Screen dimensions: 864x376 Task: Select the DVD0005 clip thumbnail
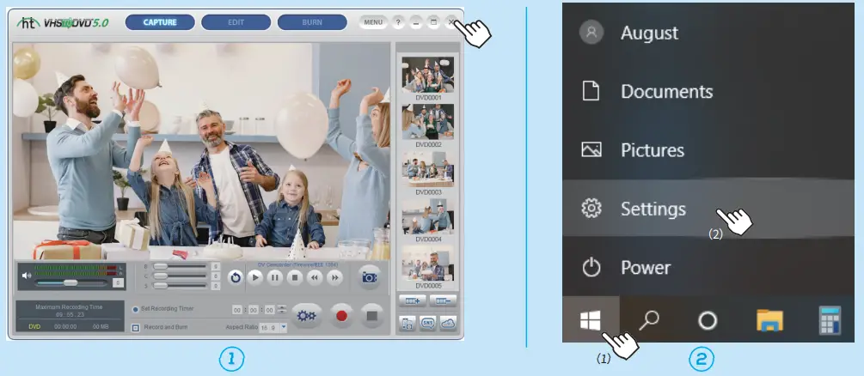pyautogui.click(x=428, y=264)
